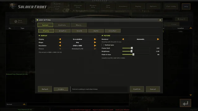The height and width of the screenshot is (111, 198).
Task: Go to the Clan Lobby
Action: pyautogui.click(x=171, y=6)
